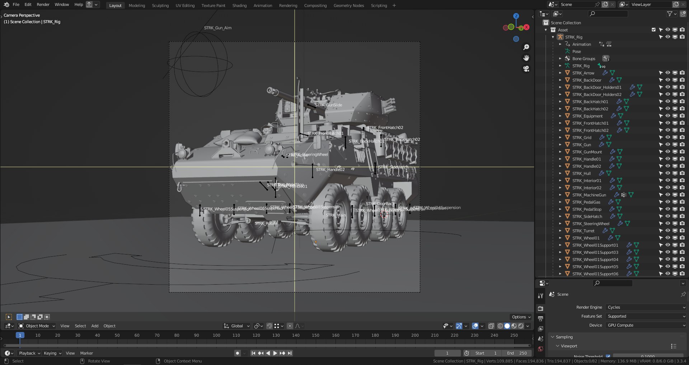Open the Device dropdown (GPU Compute)
The height and width of the screenshot is (365, 689).
pyautogui.click(x=646, y=325)
